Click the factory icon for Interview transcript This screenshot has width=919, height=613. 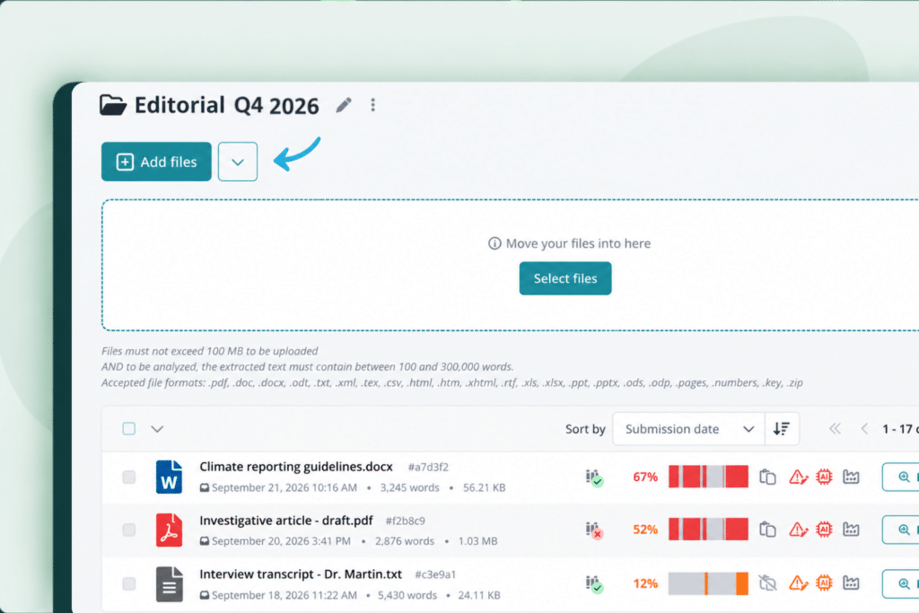(851, 582)
